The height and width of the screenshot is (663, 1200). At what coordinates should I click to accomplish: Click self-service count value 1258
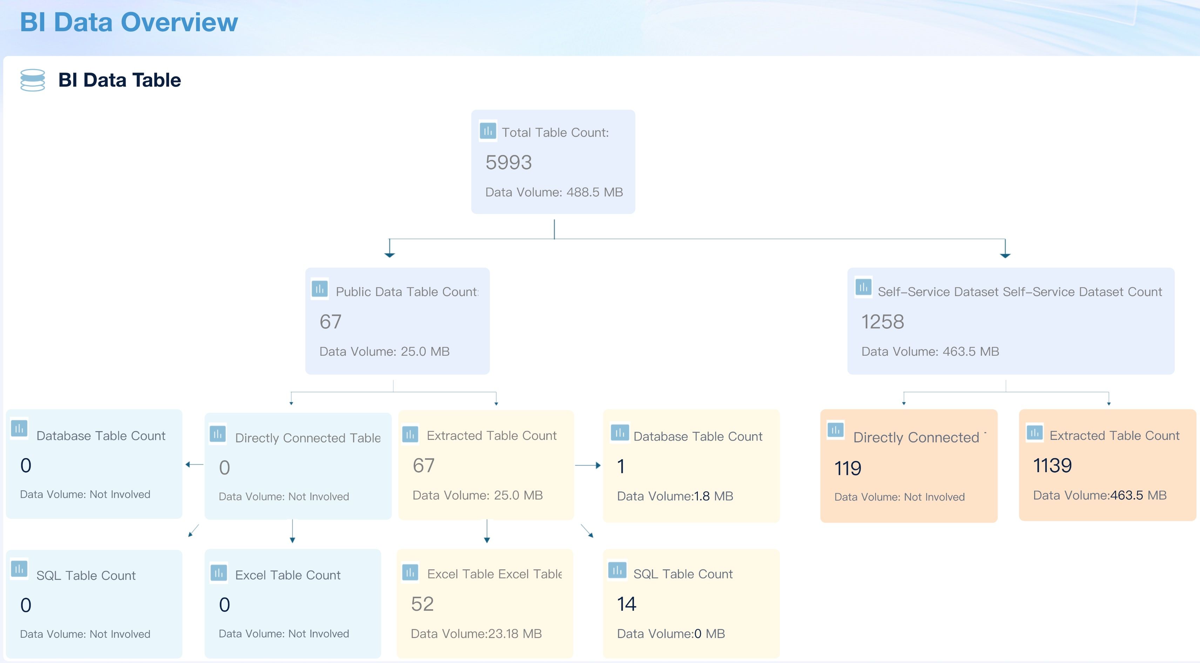[x=882, y=321]
